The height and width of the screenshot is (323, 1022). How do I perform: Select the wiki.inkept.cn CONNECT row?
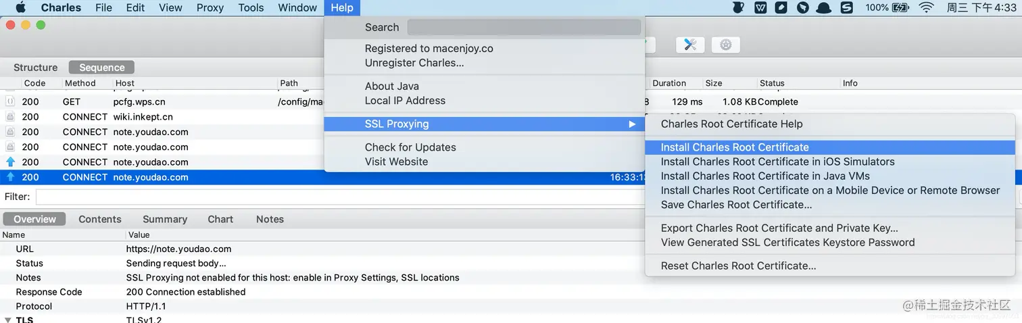[162, 116]
